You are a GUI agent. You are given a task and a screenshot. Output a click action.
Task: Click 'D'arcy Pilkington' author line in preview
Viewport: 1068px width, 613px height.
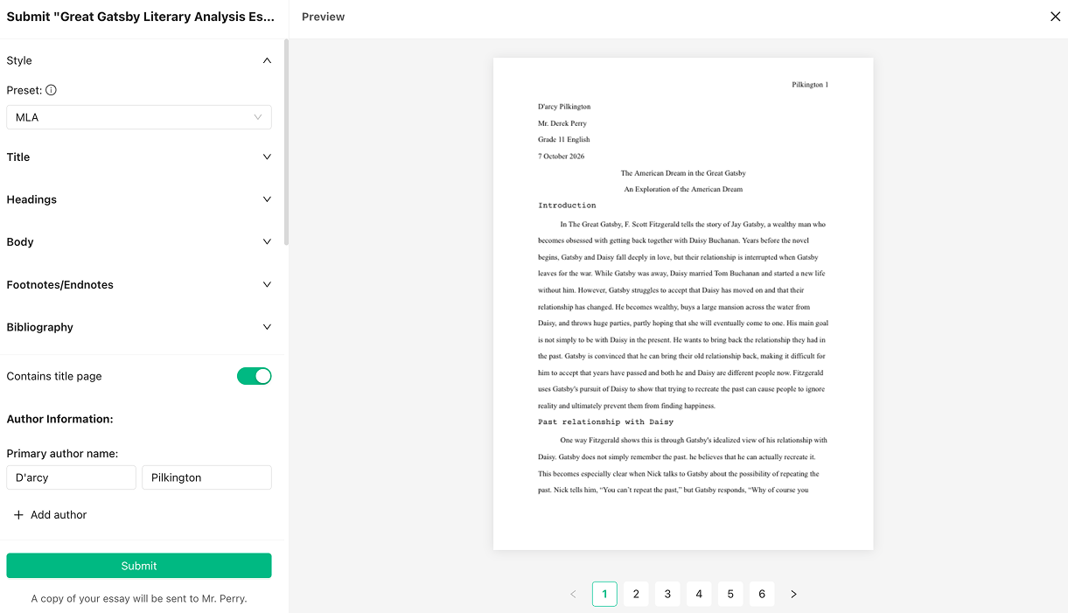tap(564, 107)
